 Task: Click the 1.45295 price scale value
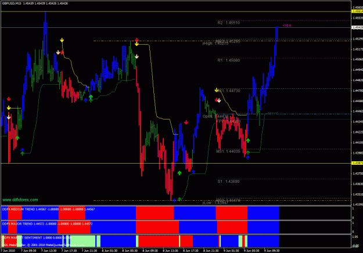(357, 39)
